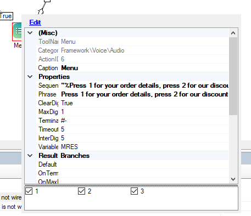Click the True branch label on canvas
The width and height of the screenshot is (251, 216).
pos(6,16)
